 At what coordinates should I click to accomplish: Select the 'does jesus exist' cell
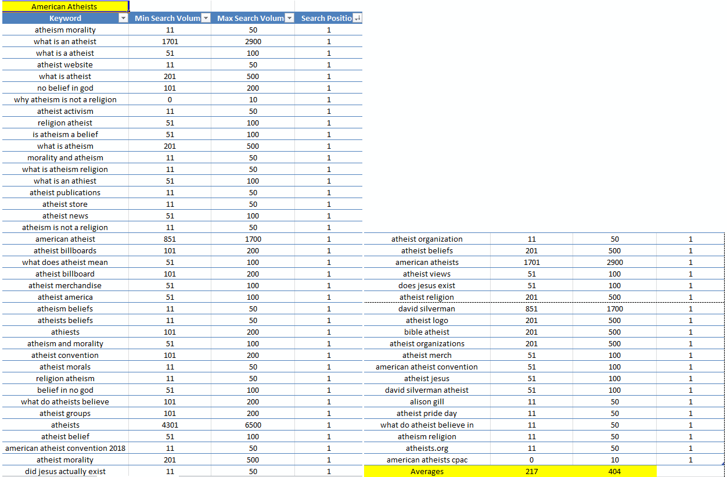click(427, 285)
